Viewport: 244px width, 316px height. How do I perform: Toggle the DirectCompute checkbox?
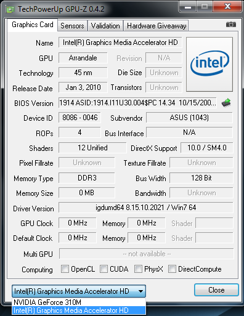click(172, 269)
